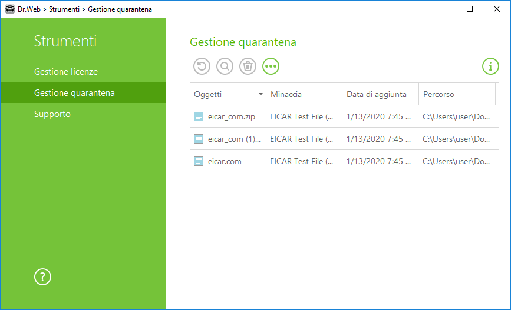This screenshot has height=310, width=511.
Task: Click the rescan magnifier icon
Action: [225, 66]
